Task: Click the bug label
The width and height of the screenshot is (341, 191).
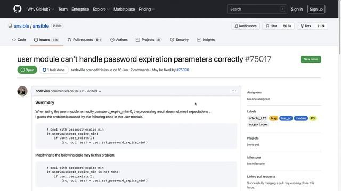Action: click(273, 118)
